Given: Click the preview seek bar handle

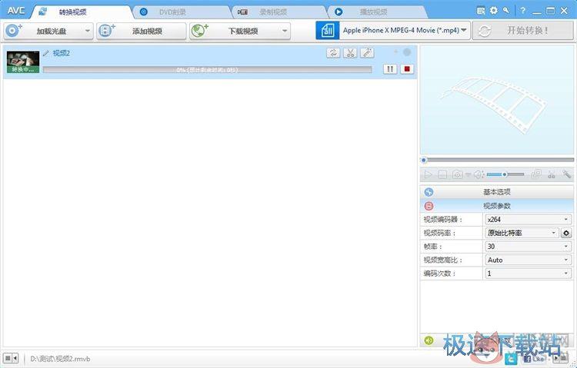Looking at the screenshot, I should [424, 160].
